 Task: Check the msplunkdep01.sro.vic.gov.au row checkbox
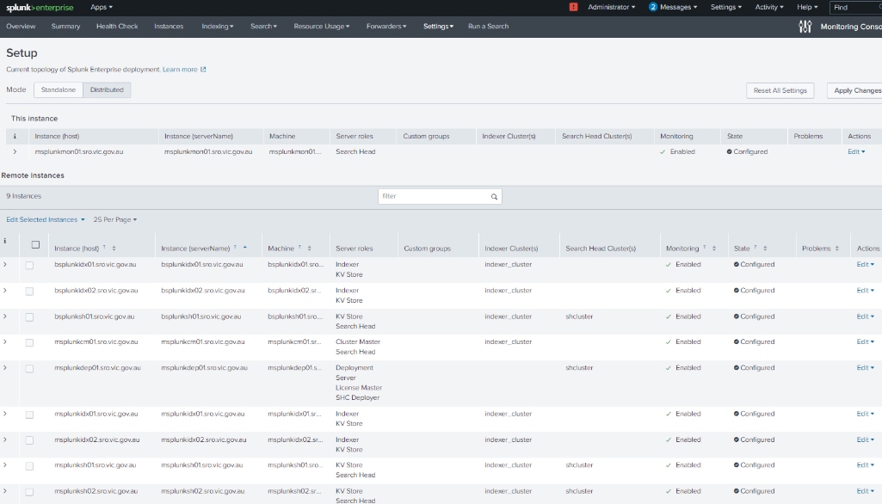(29, 368)
